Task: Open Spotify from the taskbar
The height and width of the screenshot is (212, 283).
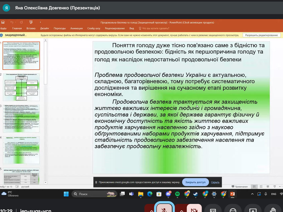Action: (x=177, y=194)
